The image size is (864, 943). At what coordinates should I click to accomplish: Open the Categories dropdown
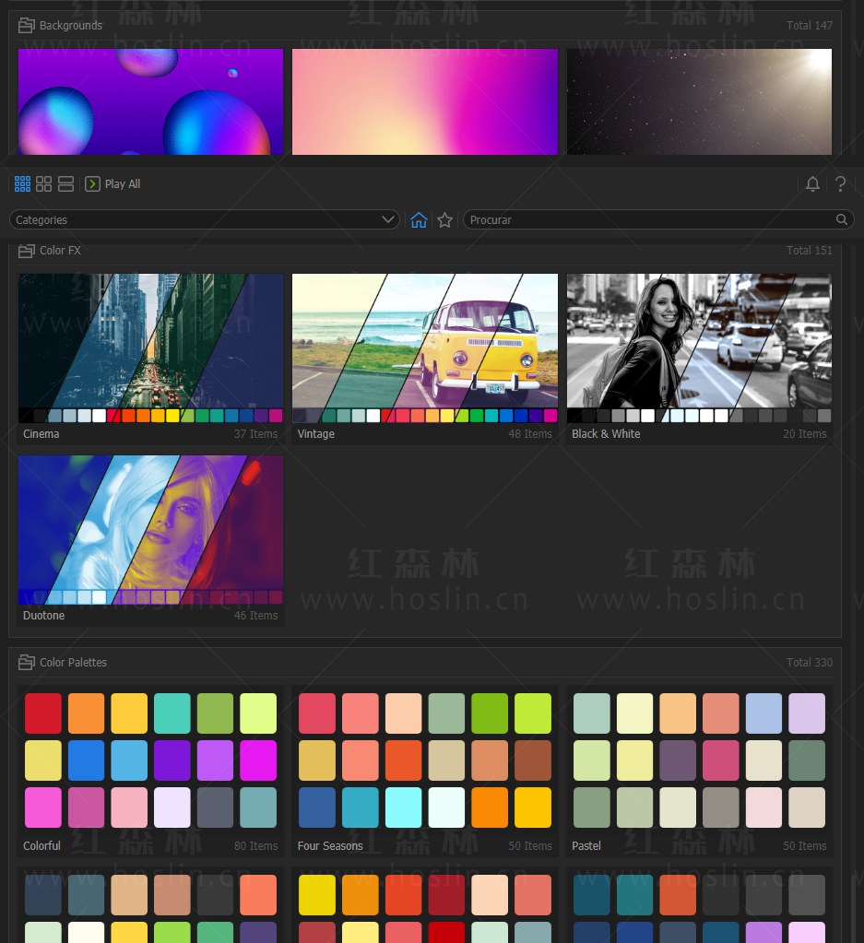point(205,219)
